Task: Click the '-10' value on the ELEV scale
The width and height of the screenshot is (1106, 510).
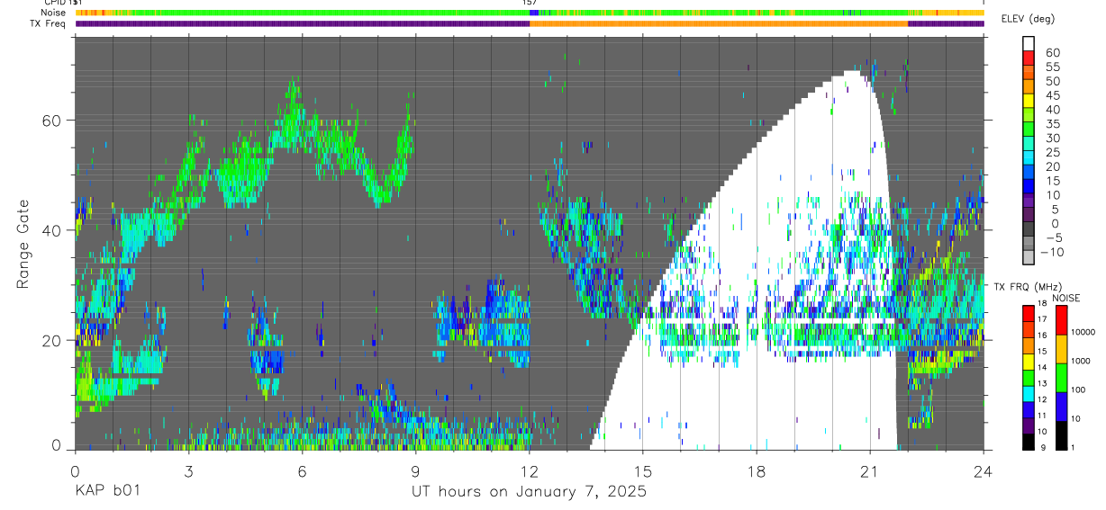Action: [x=1051, y=252]
